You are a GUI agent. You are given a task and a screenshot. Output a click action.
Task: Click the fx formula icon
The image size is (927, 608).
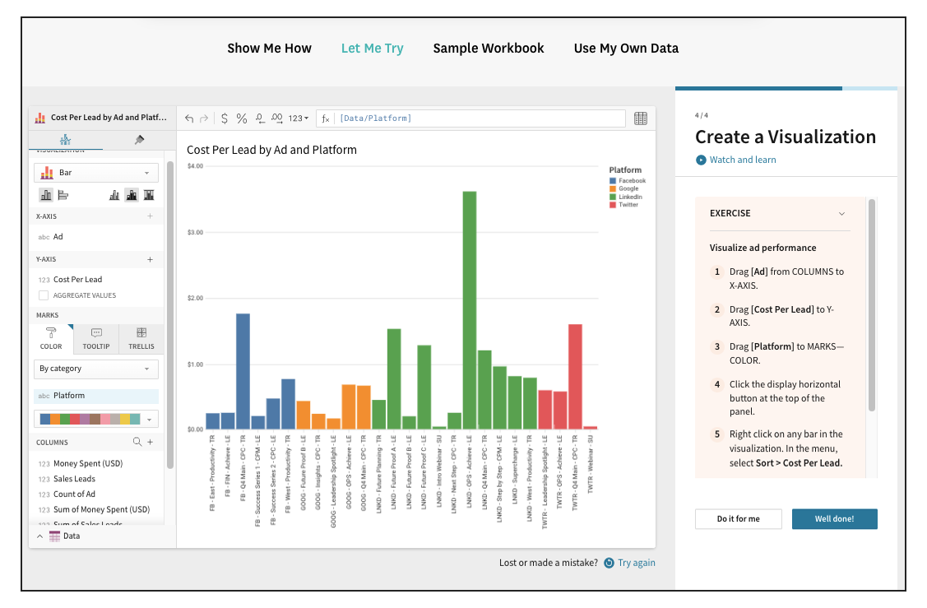[325, 118]
